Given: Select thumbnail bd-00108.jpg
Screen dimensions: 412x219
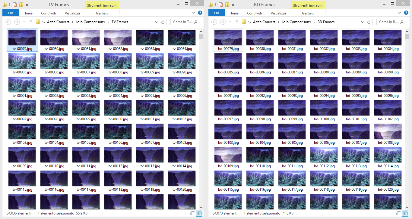Looking at the screenshot, I should pyautogui.click(x=388, y=131).
